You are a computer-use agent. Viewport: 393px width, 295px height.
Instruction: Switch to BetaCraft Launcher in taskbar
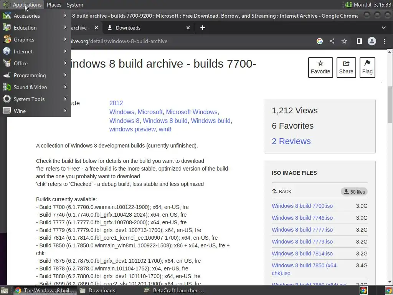click(x=175, y=290)
